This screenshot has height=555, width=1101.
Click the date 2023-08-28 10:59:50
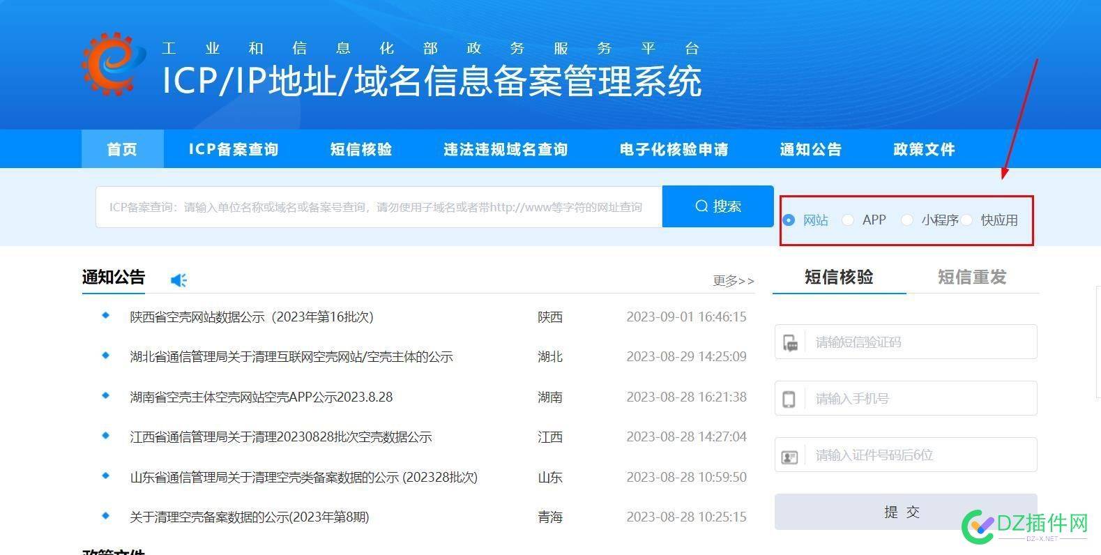tap(686, 477)
